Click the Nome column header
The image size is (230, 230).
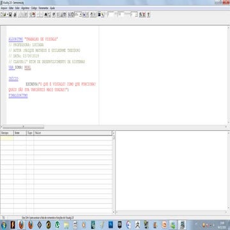pyautogui.click(x=20, y=133)
